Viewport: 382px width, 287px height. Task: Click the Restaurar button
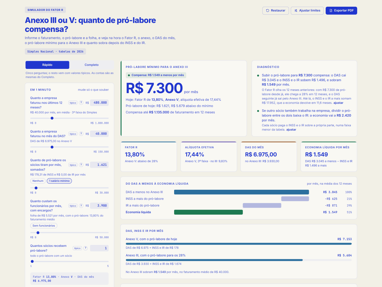(276, 11)
